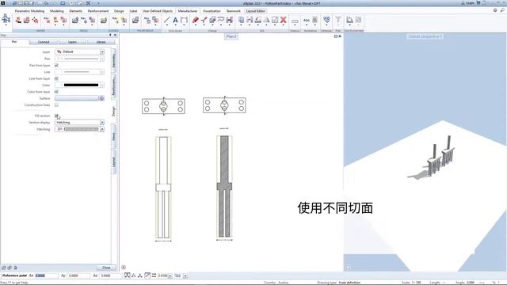This screenshot has width=507, height=285.
Task: Open the Teamwork ribbon tab
Action: tap(234, 11)
